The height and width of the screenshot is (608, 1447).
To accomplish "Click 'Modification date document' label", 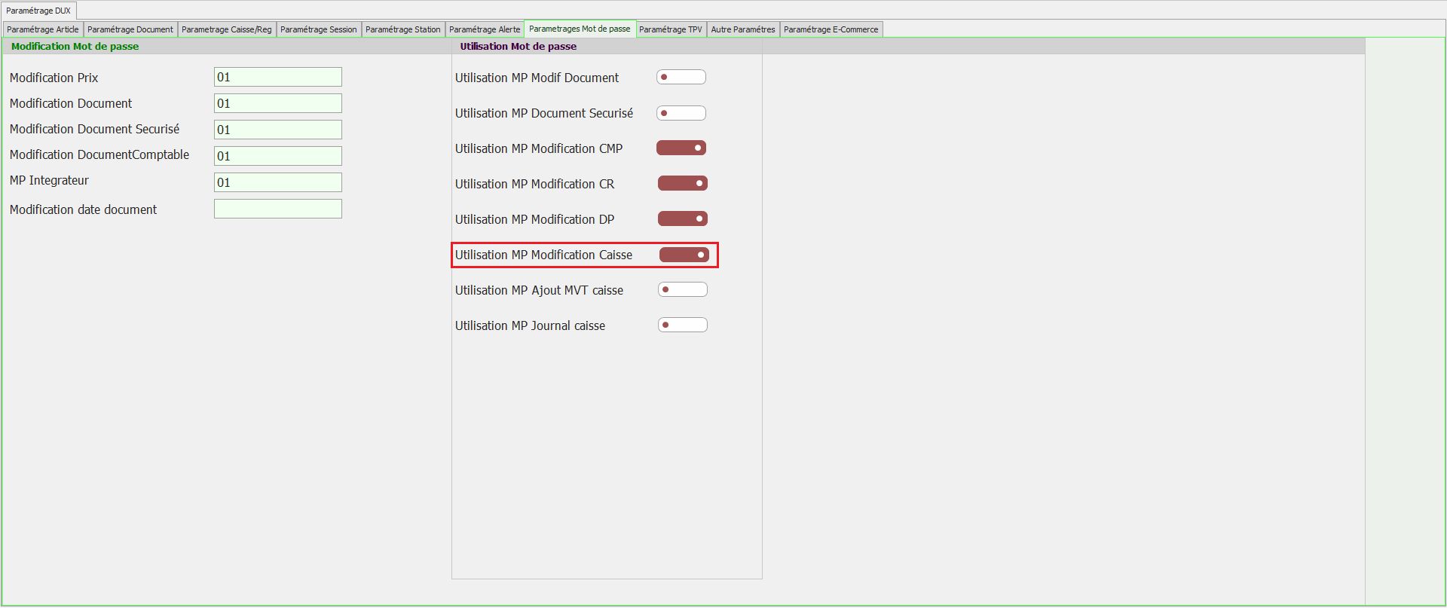I will [x=84, y=209].
